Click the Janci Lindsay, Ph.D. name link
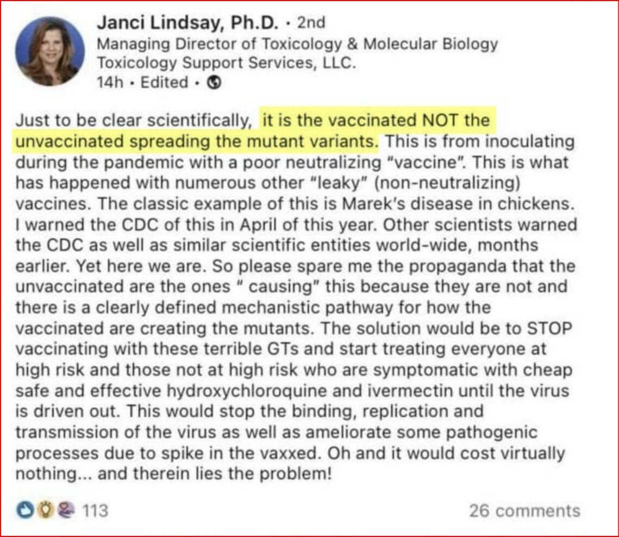Viewport: 619px width, 537px height. coord(188,22)
